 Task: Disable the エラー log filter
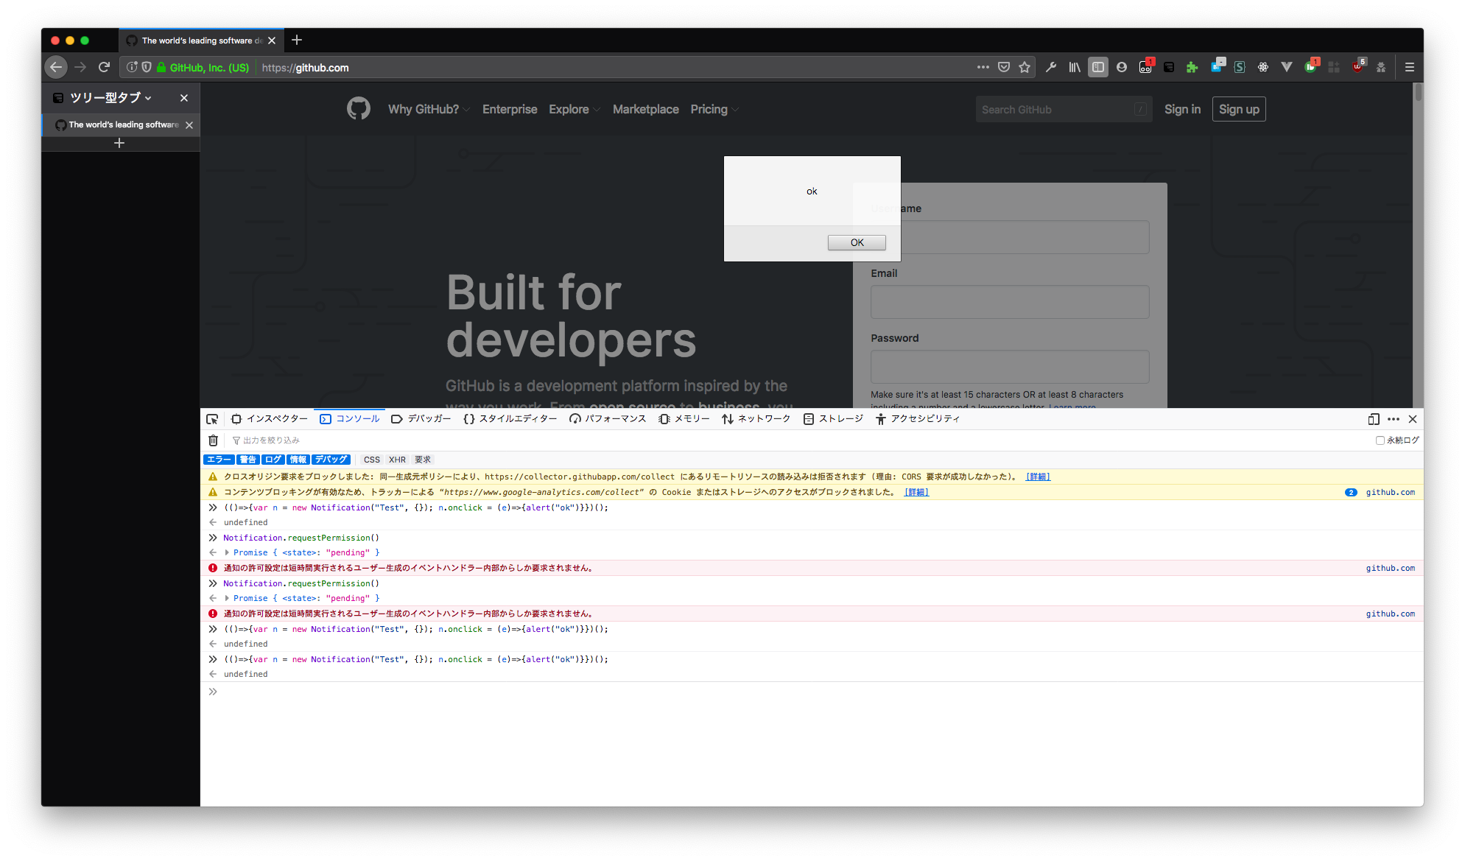[219, 459]
